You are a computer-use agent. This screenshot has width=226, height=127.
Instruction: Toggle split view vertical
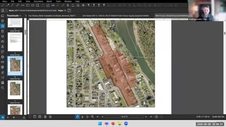point(35,117)
